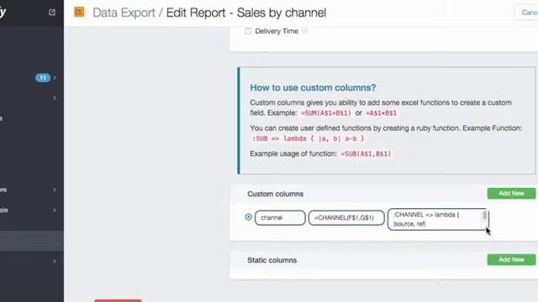The width and height of the screenshot is (538, 302).
Task: Click the =A$1*B$1 example code
Action: tap(381, 113)
